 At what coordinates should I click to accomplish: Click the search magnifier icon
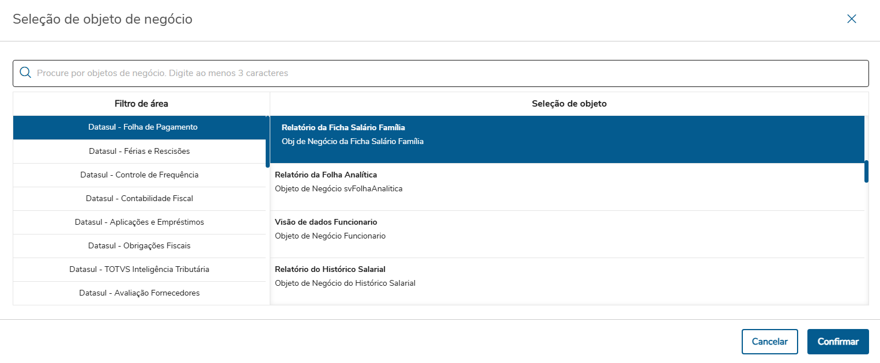25,73
